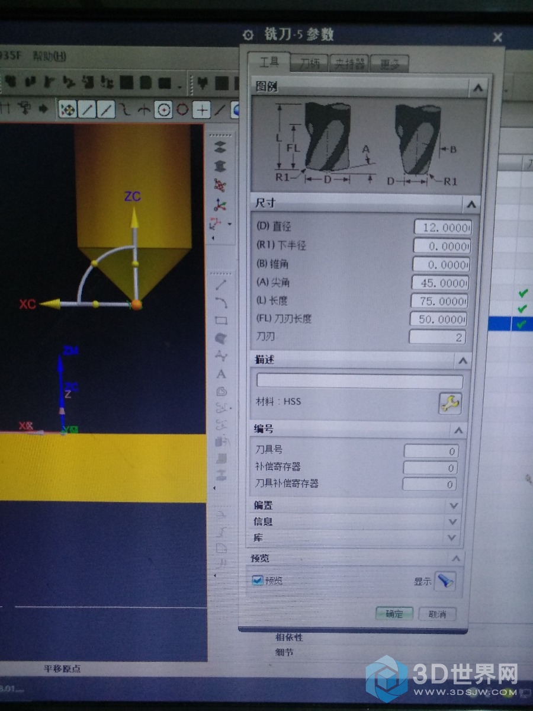Click the WCS orient icon with dropdown
The width and height of the screenshot is (533, 711).
pos(216,225)
